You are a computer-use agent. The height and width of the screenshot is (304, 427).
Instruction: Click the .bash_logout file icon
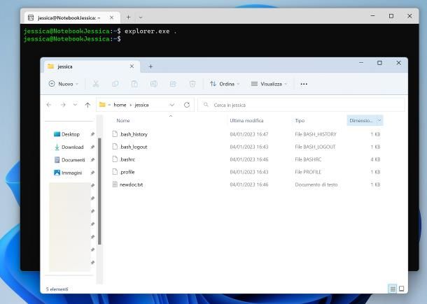pyautogui.click(x=115, y=147)
